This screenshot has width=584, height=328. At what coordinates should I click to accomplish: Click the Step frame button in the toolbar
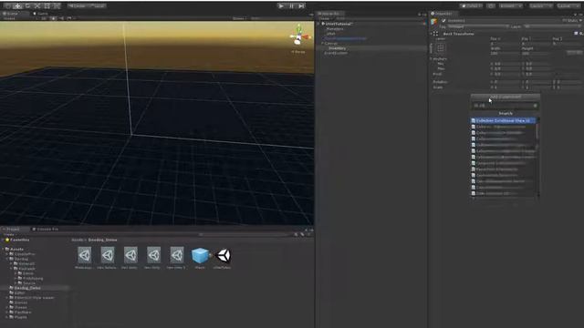click(x=301, y=6)
